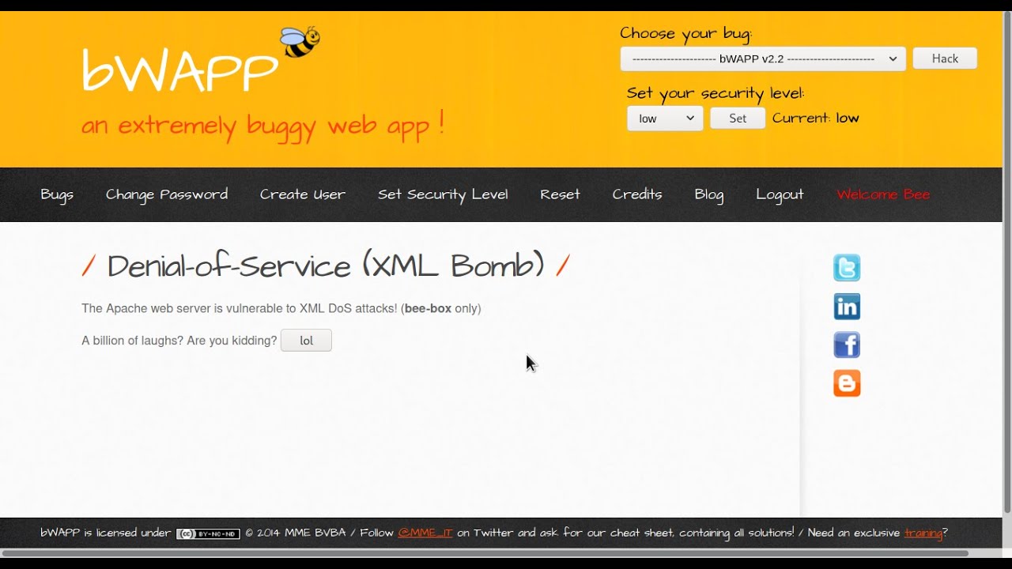Click the bWAPP logo title

[180, 70]
